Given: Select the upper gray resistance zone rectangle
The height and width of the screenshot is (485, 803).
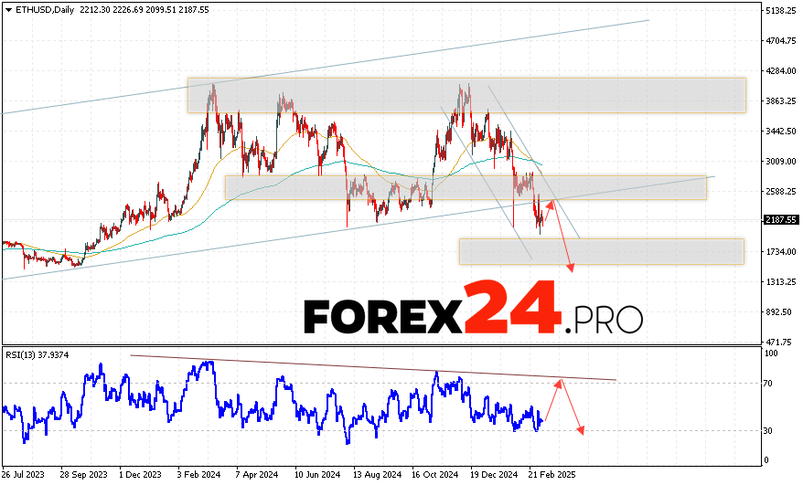Looking at the screenshot, I should coord(466,96).
